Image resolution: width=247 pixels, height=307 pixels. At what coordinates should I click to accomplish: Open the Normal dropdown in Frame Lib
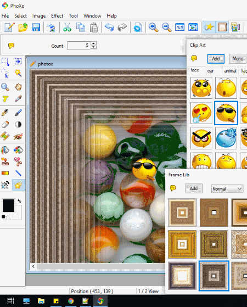pyautogui.click(x=227, y=189)
